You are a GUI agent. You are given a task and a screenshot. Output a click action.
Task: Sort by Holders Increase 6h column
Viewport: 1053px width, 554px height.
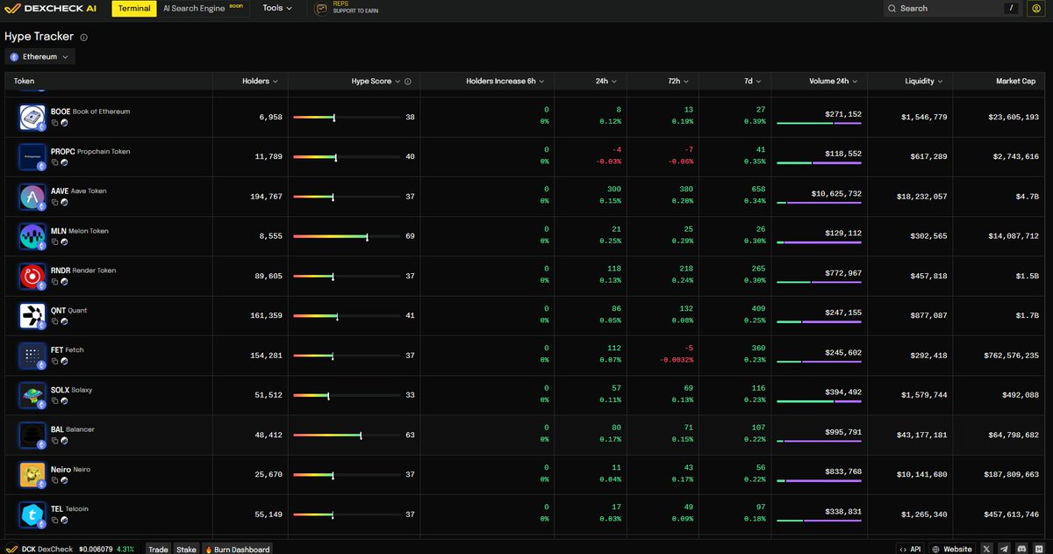[505, 81]
